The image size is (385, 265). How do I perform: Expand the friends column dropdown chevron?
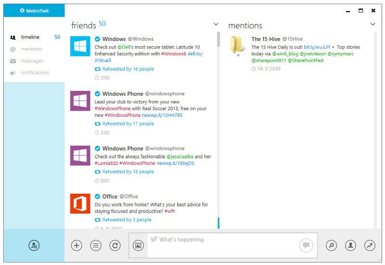tap(216, 24)
